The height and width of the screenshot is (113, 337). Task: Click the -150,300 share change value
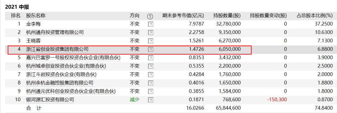(276, 100)
